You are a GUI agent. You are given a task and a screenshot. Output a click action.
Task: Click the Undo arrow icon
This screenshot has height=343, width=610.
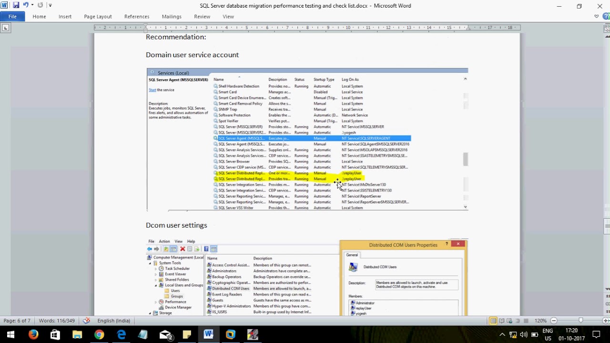[26, 5]
